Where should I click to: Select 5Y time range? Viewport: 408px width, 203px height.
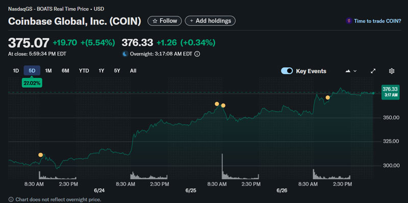point(117,71)
